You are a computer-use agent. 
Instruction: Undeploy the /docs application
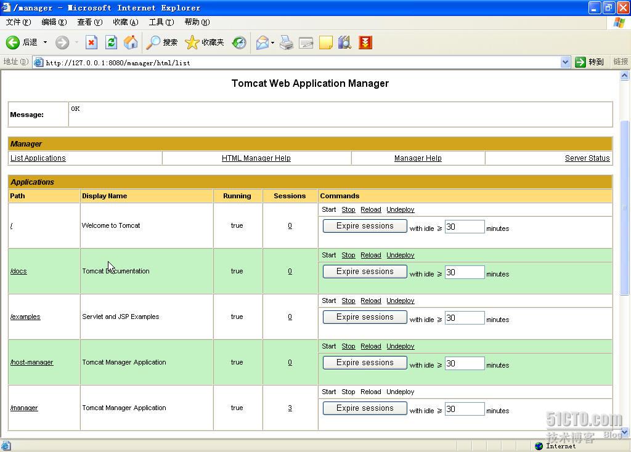[400, 255]
